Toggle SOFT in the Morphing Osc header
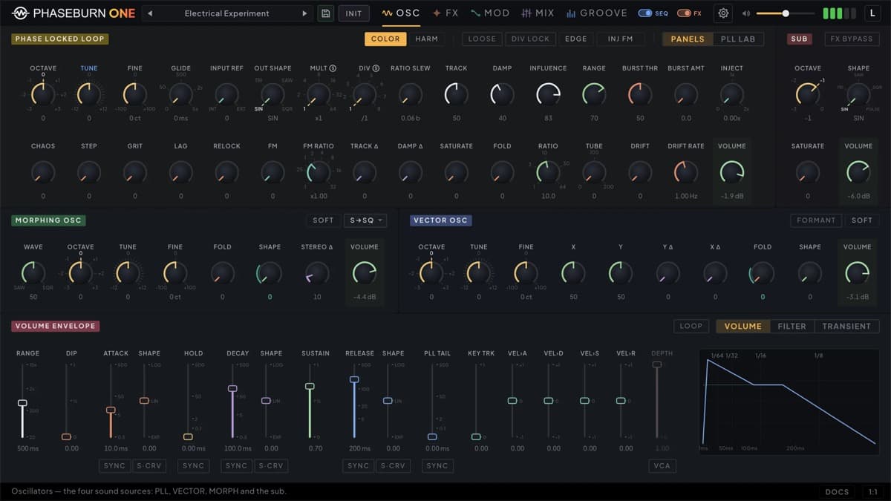The image size is (891, 501). pyautogui.click(x=323, y=220)
